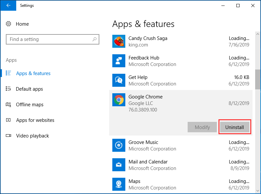Open Apps for websites settings

pos(35,120)
